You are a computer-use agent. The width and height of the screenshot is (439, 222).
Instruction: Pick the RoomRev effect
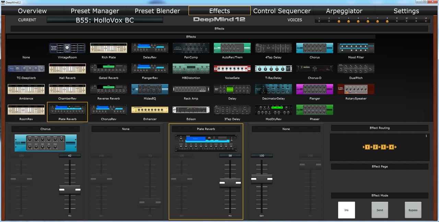tap(26, 110)
